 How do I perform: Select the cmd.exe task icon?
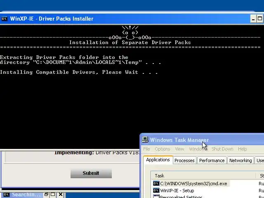pos(156,183)
